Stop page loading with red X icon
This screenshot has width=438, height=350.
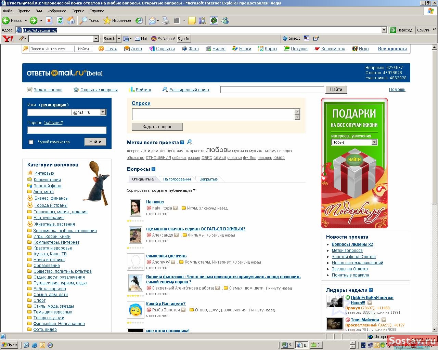click(x=49, y=21)
